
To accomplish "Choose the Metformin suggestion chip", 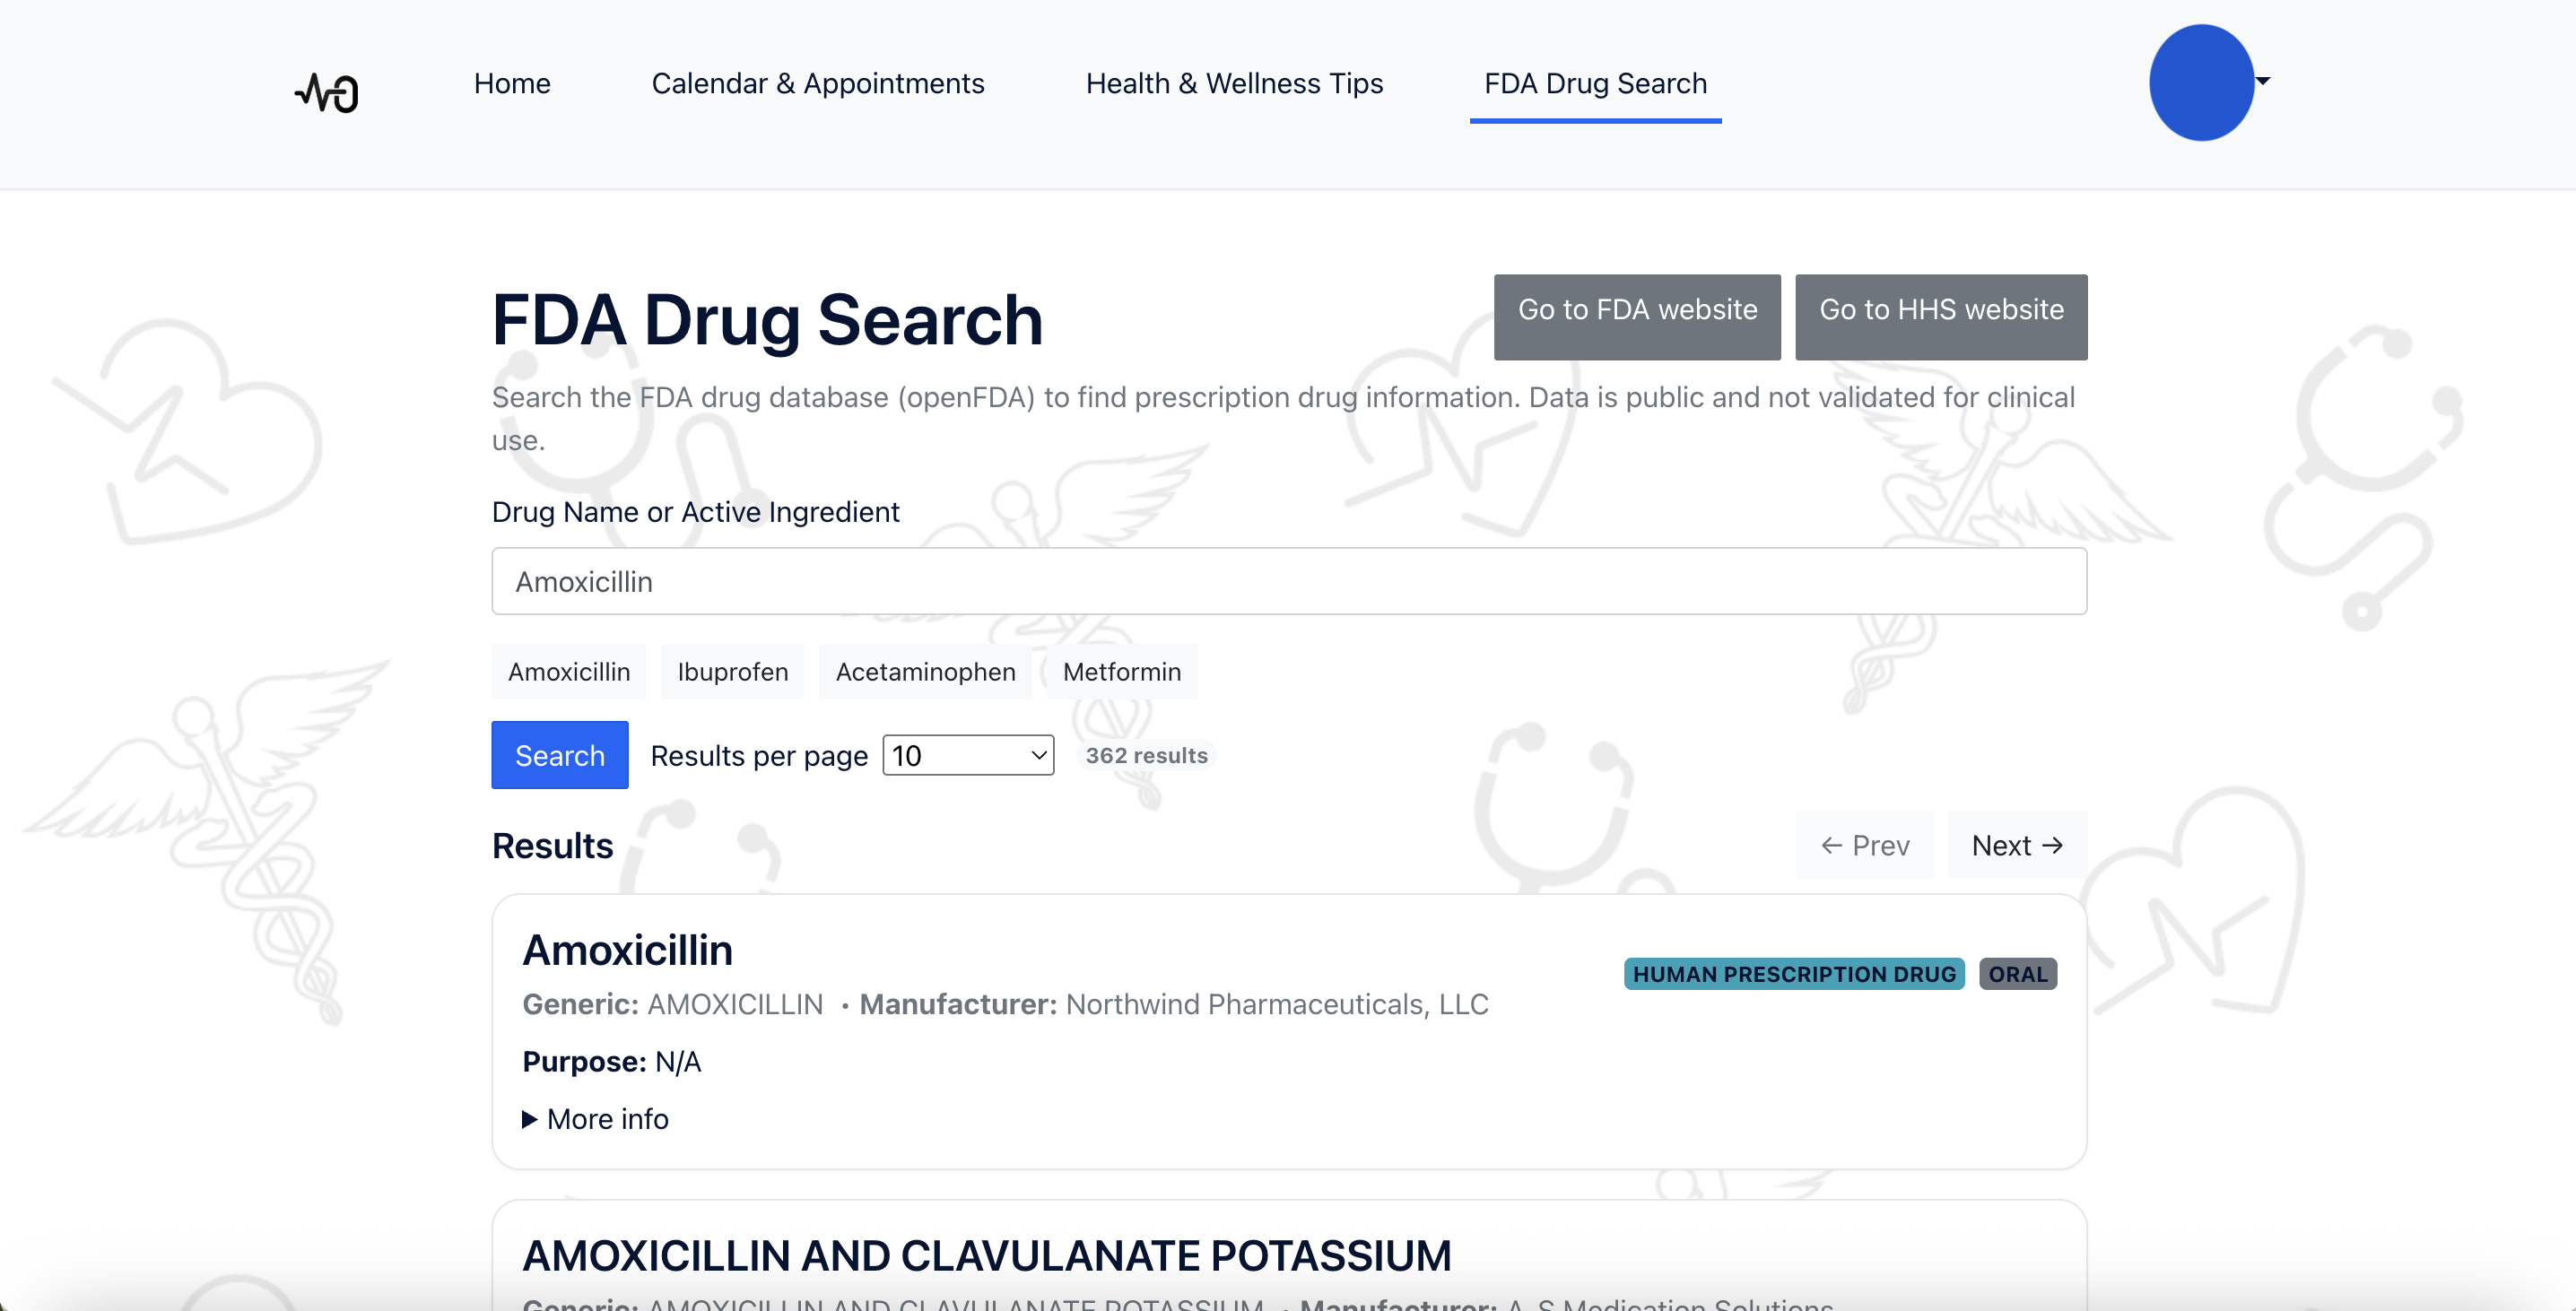I will coord(1121,672).
